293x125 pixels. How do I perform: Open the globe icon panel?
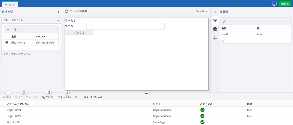[x=215, y=29]
